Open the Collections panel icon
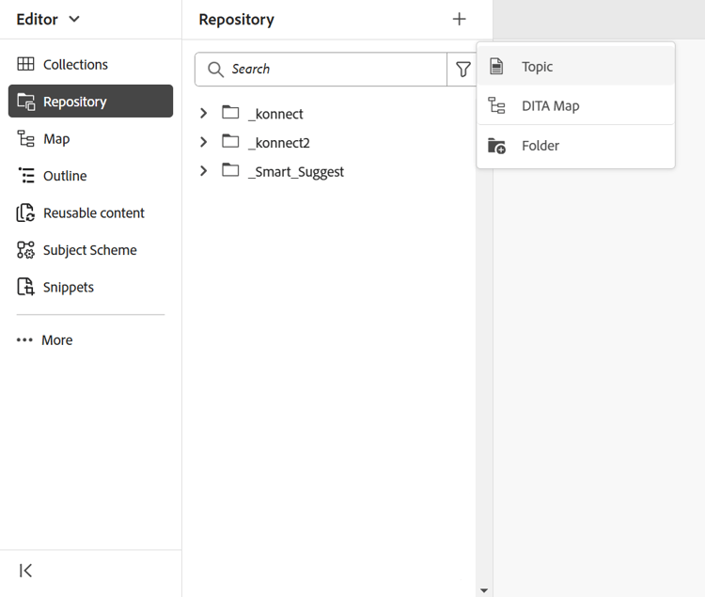This screenshot has width=705, height=597. click(25, 64)
